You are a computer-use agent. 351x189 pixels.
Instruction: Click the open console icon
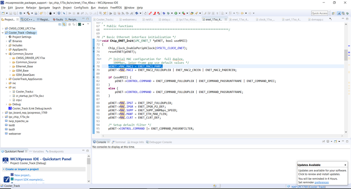click(x=336, y=141)
